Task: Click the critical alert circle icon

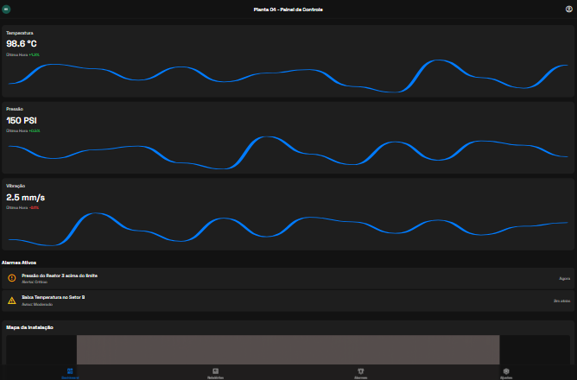Action: click(11, 278)
